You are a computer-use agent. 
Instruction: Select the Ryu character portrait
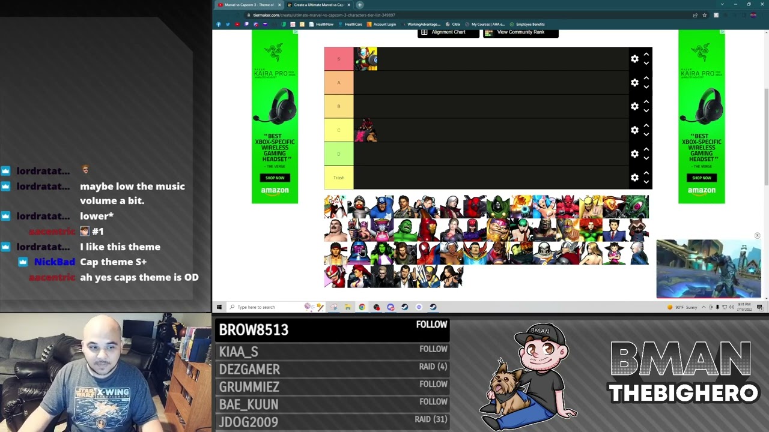point(335,253)
